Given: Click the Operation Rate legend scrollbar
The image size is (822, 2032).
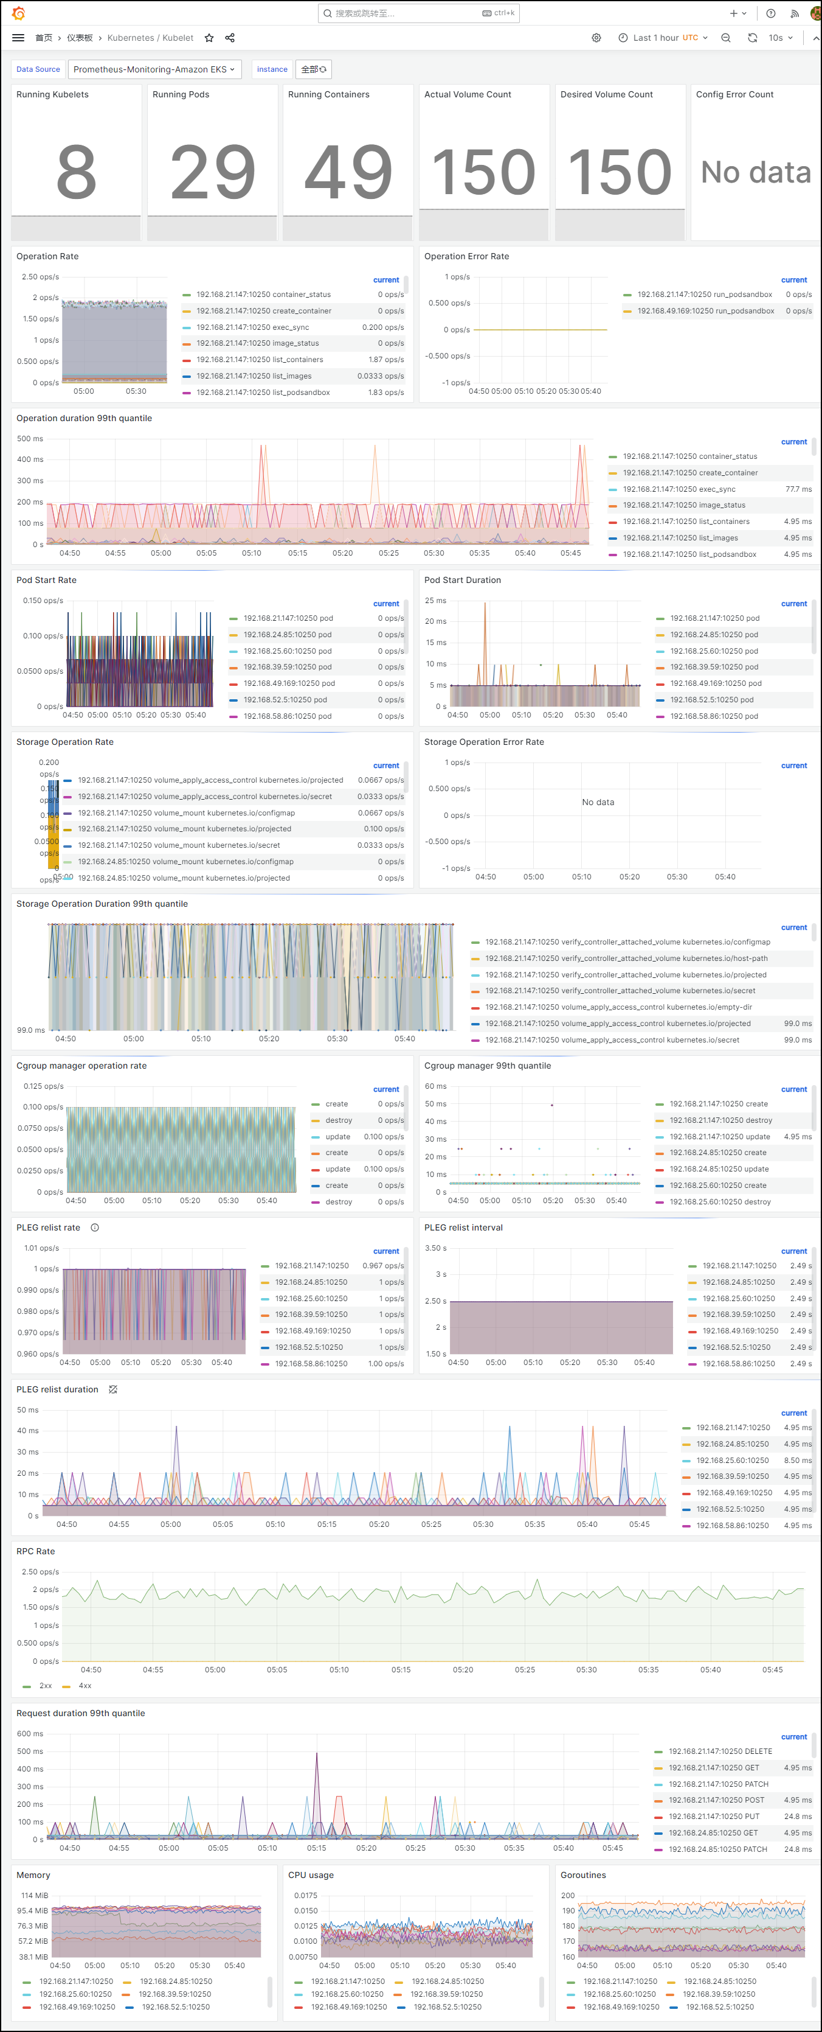Looking at the screenshot, I should pos(407,284).
